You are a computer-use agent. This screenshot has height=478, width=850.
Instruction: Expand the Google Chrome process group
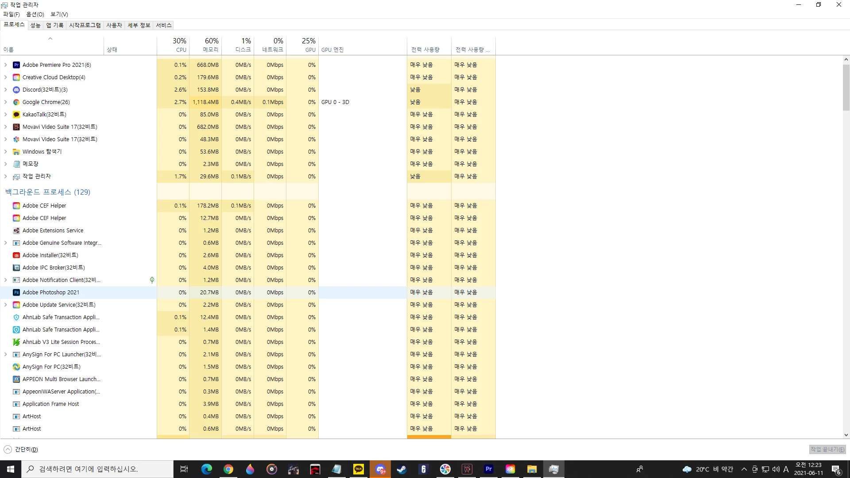5,102
